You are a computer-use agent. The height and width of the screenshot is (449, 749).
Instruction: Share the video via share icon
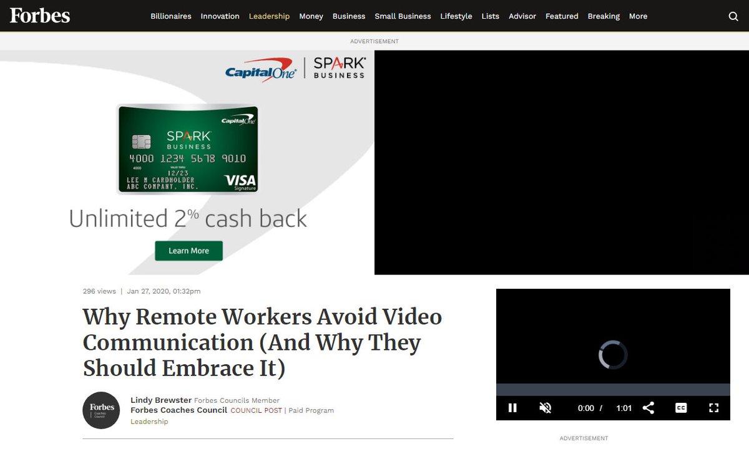649,408
